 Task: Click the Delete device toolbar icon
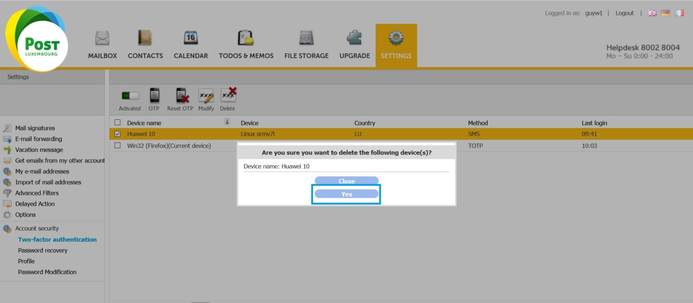click(228, 95)
